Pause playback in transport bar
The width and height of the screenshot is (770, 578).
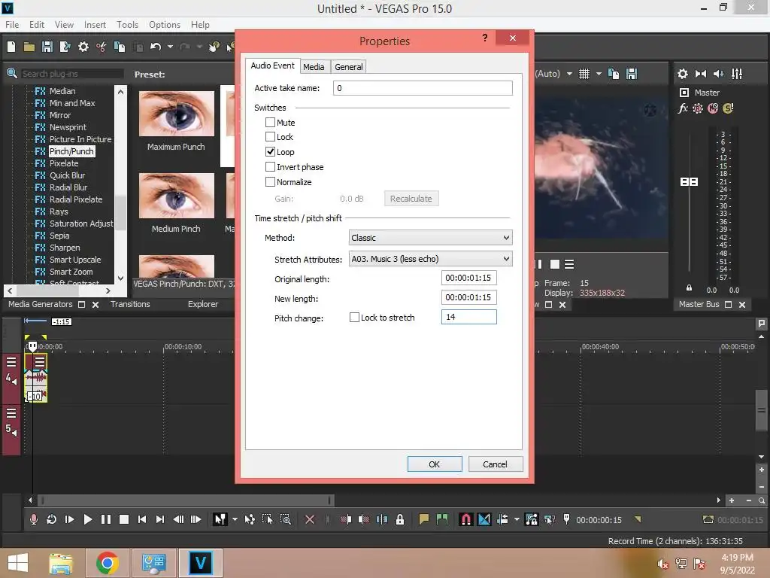pos(105,519)
